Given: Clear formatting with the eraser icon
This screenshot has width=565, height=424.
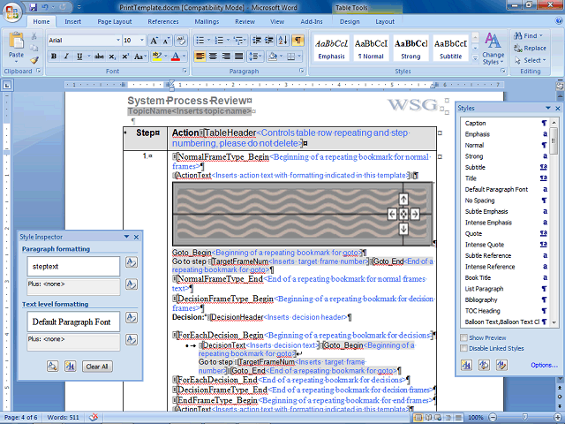Looking at the screenshot, I should 180,41.
